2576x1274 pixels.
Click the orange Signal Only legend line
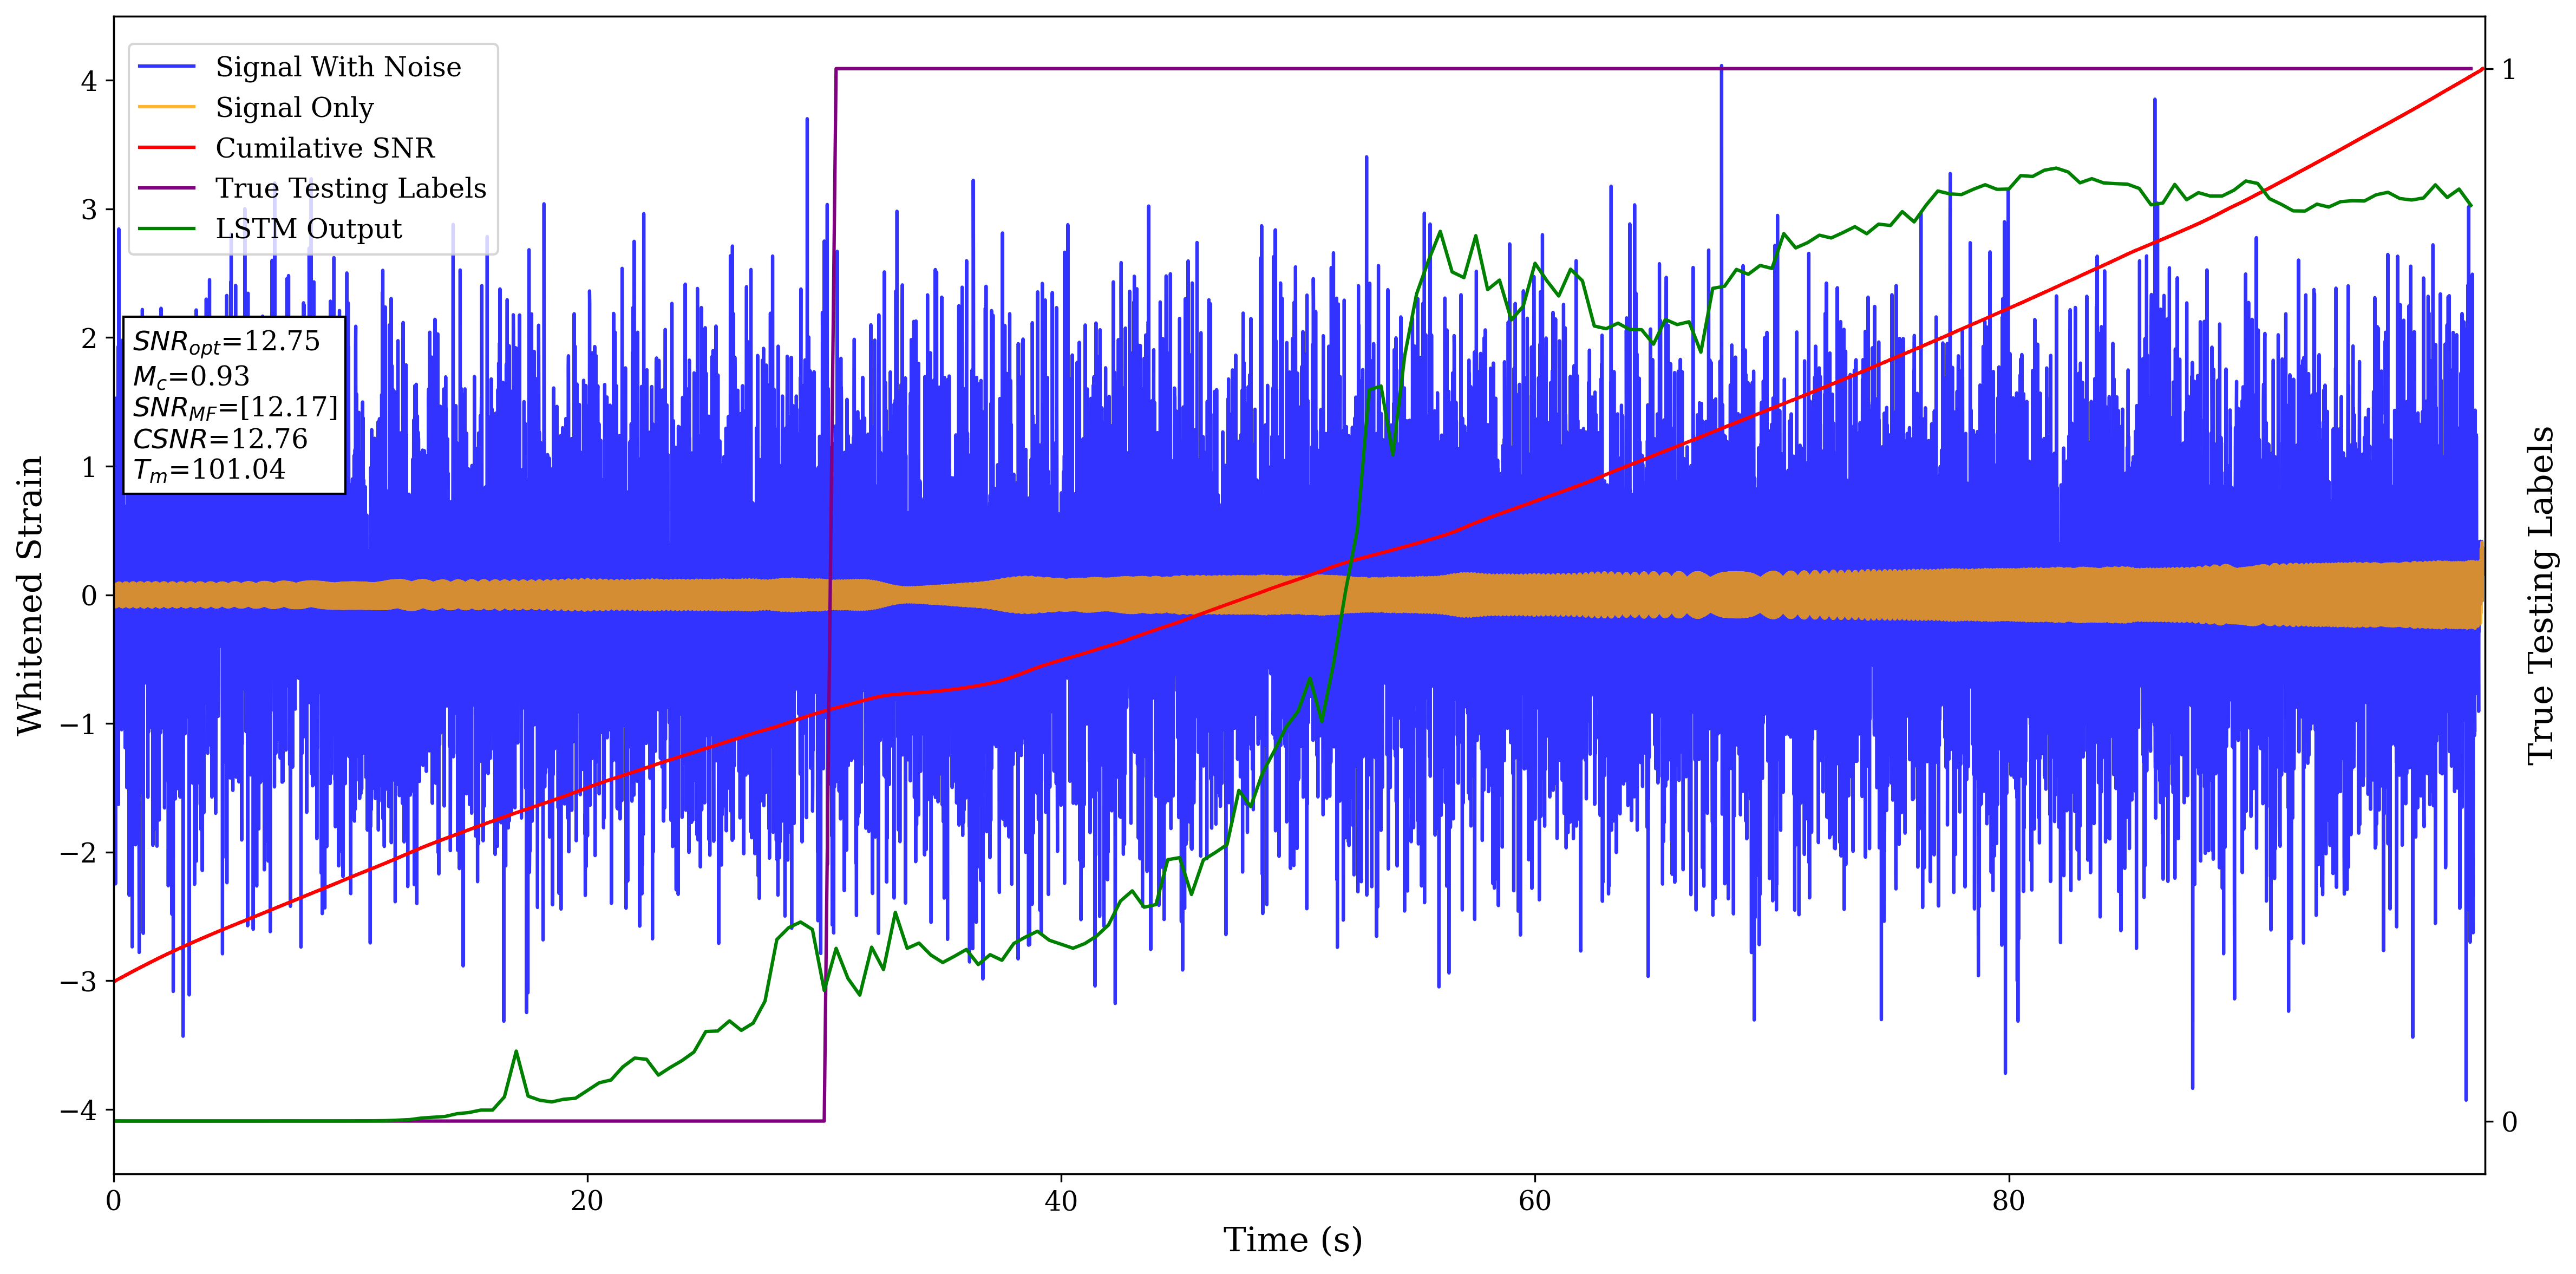click(166, 107)
